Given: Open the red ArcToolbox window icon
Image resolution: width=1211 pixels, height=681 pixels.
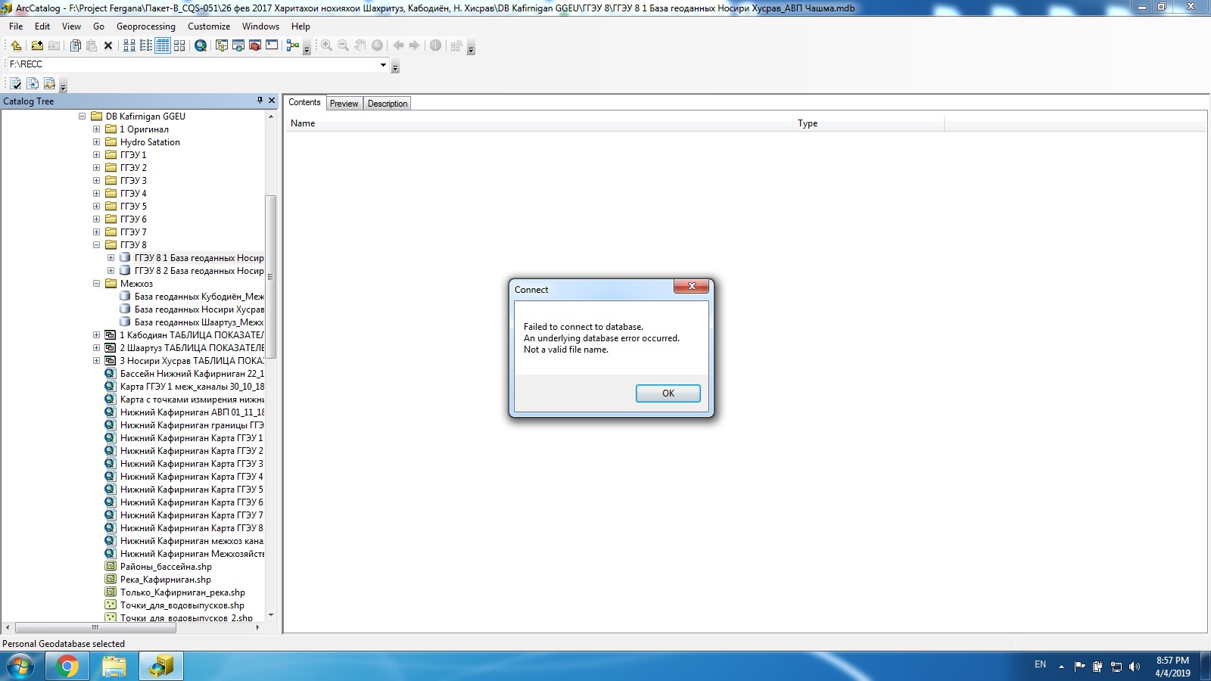Looking at the screenshot, I should [x=255, y=45].
